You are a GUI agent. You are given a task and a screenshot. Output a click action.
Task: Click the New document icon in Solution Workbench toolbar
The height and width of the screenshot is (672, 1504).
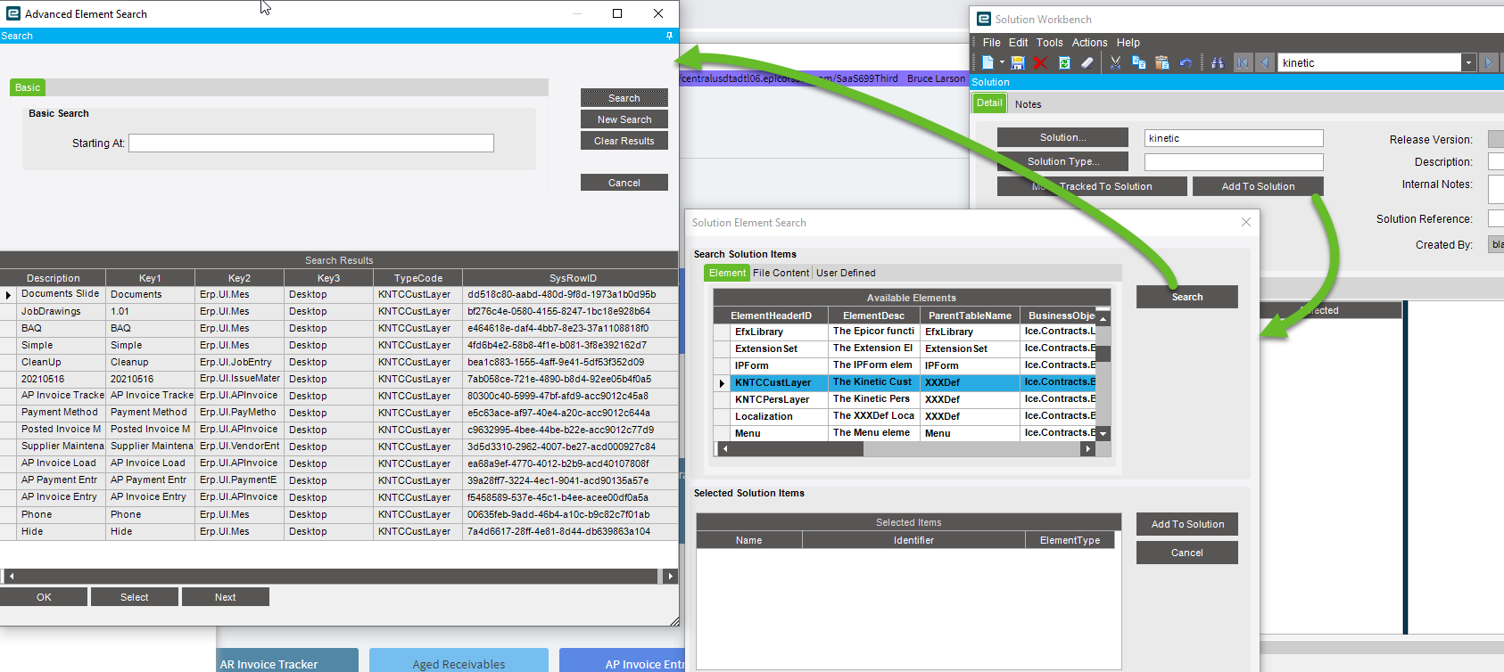[x=988, y=62]
